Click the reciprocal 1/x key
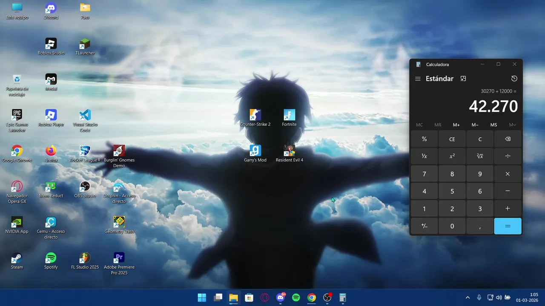This screenshot has width=545, height=306. (424, 156)
